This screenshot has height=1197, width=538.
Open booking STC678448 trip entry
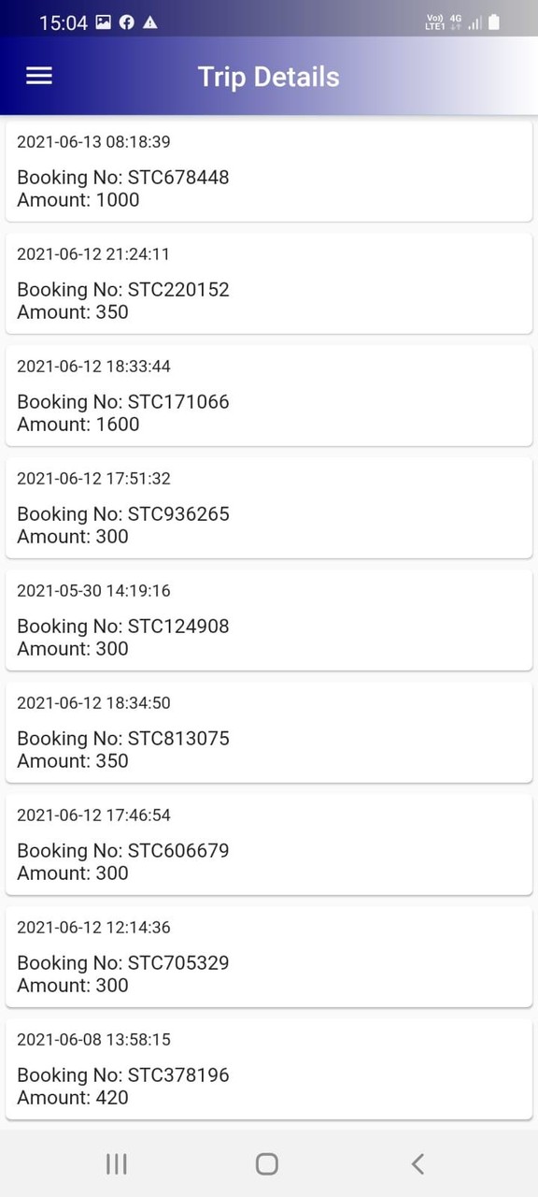click(x=269, y=170)
